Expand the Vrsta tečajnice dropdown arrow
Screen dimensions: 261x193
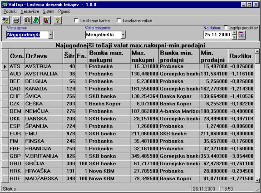pos(123,35)
